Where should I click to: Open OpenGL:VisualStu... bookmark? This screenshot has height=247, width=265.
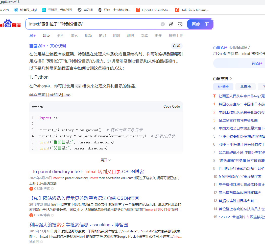153,10
